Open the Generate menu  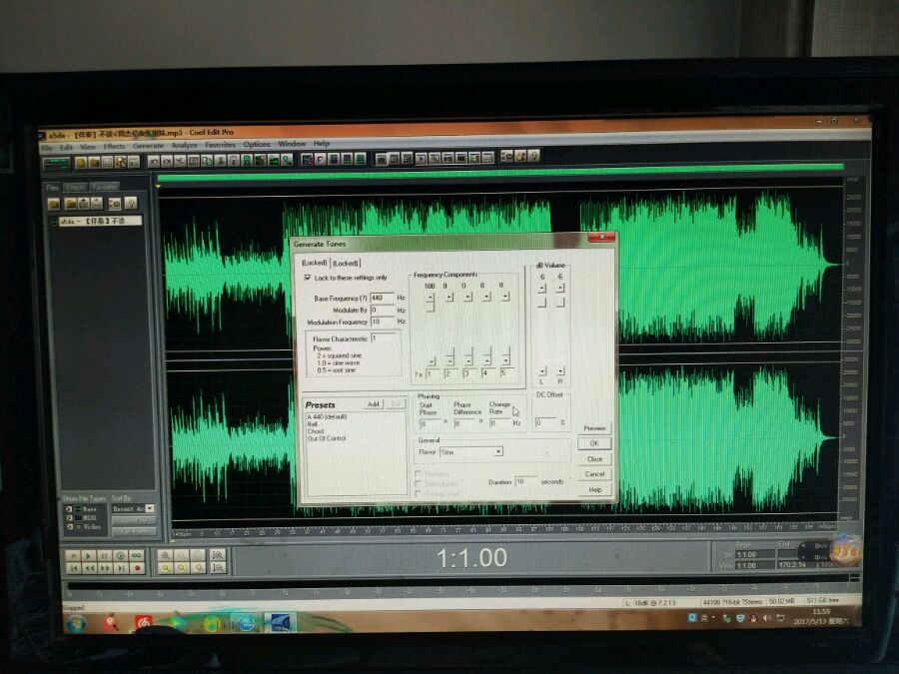(148, 146)
